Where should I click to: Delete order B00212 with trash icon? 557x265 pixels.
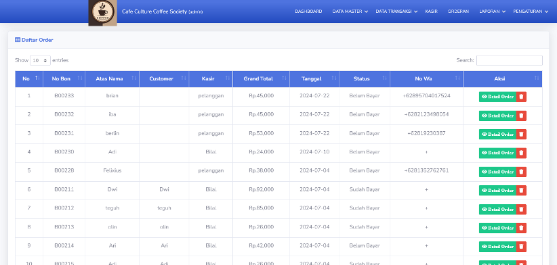pos(521,210)
